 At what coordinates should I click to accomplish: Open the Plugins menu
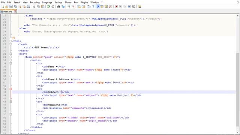coord(84,2)
